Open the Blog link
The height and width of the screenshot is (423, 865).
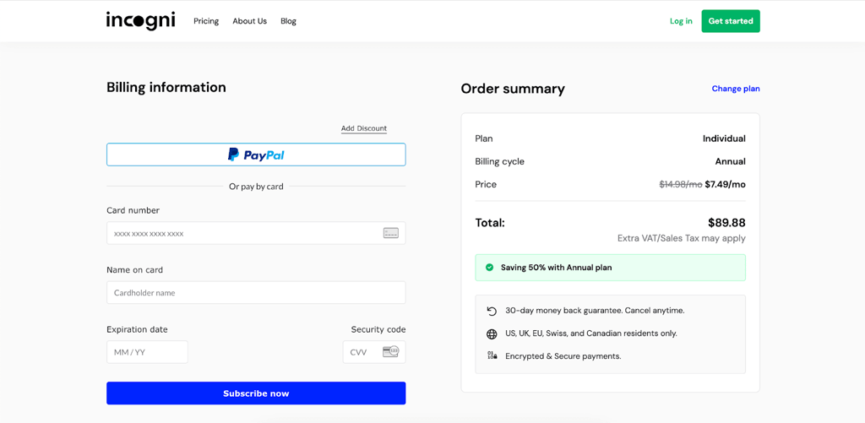tap(289, 21)
